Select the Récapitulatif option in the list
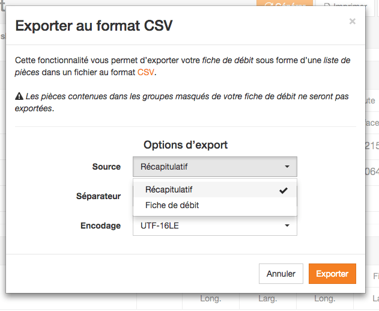 [215, 189]
